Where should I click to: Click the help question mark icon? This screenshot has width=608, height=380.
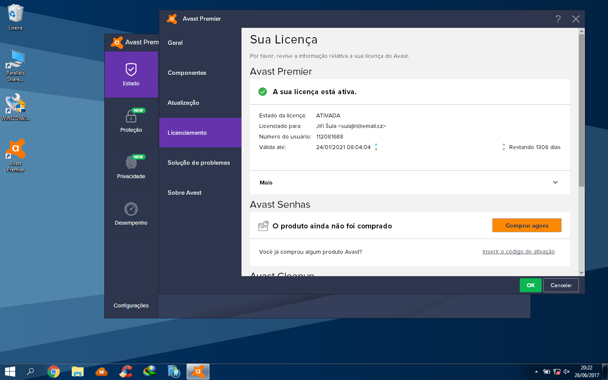coord(558,19)
